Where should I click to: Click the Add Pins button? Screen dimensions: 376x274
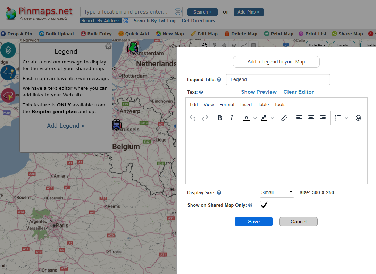pos(249,12)
